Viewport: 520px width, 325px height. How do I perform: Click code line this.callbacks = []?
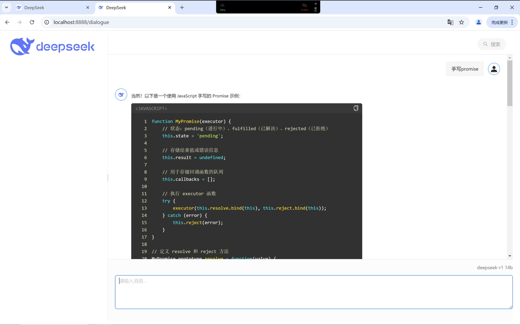click(188, 179)
